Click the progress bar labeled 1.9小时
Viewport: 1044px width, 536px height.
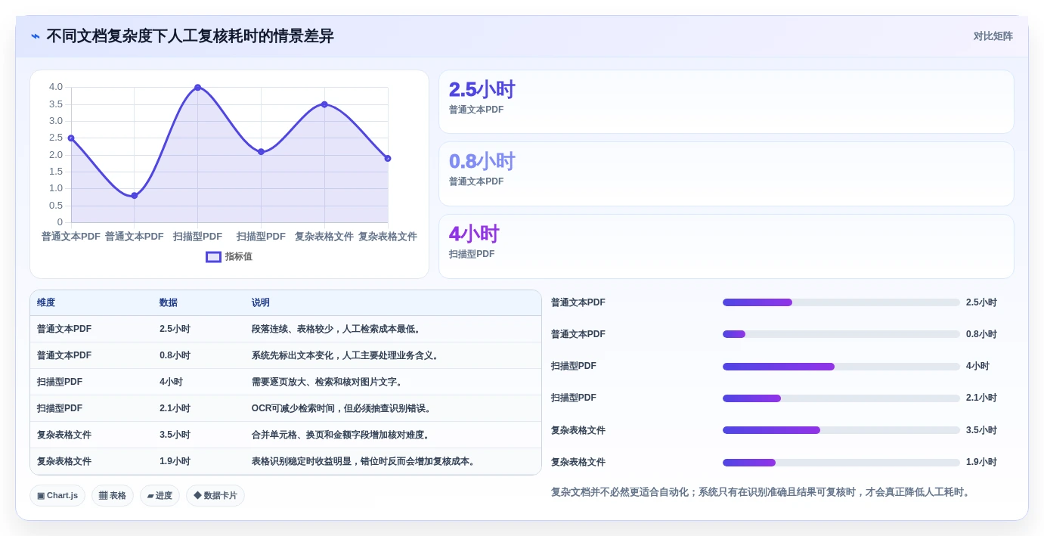[841, 463]
